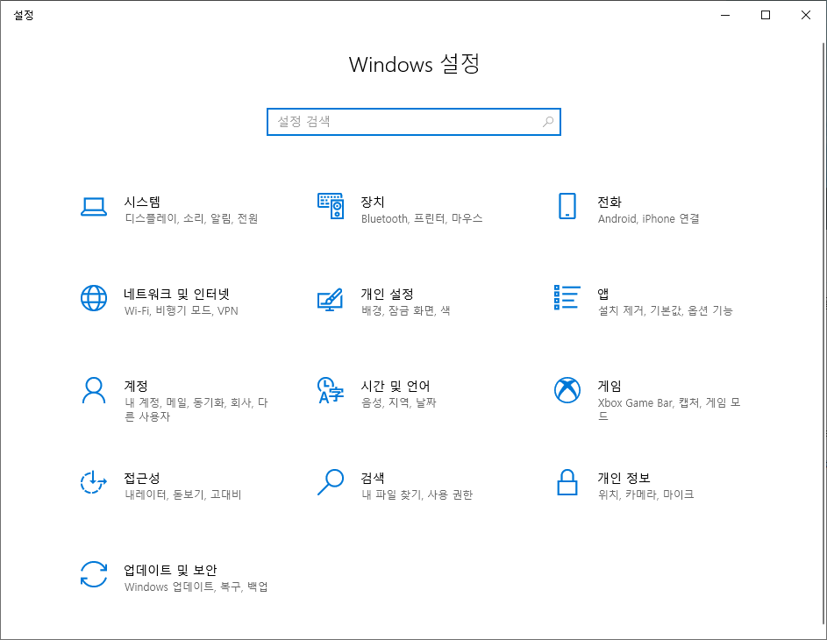
Task: Open the Update & Security sync-arrows icon
Action: click(x=94, y=574)
